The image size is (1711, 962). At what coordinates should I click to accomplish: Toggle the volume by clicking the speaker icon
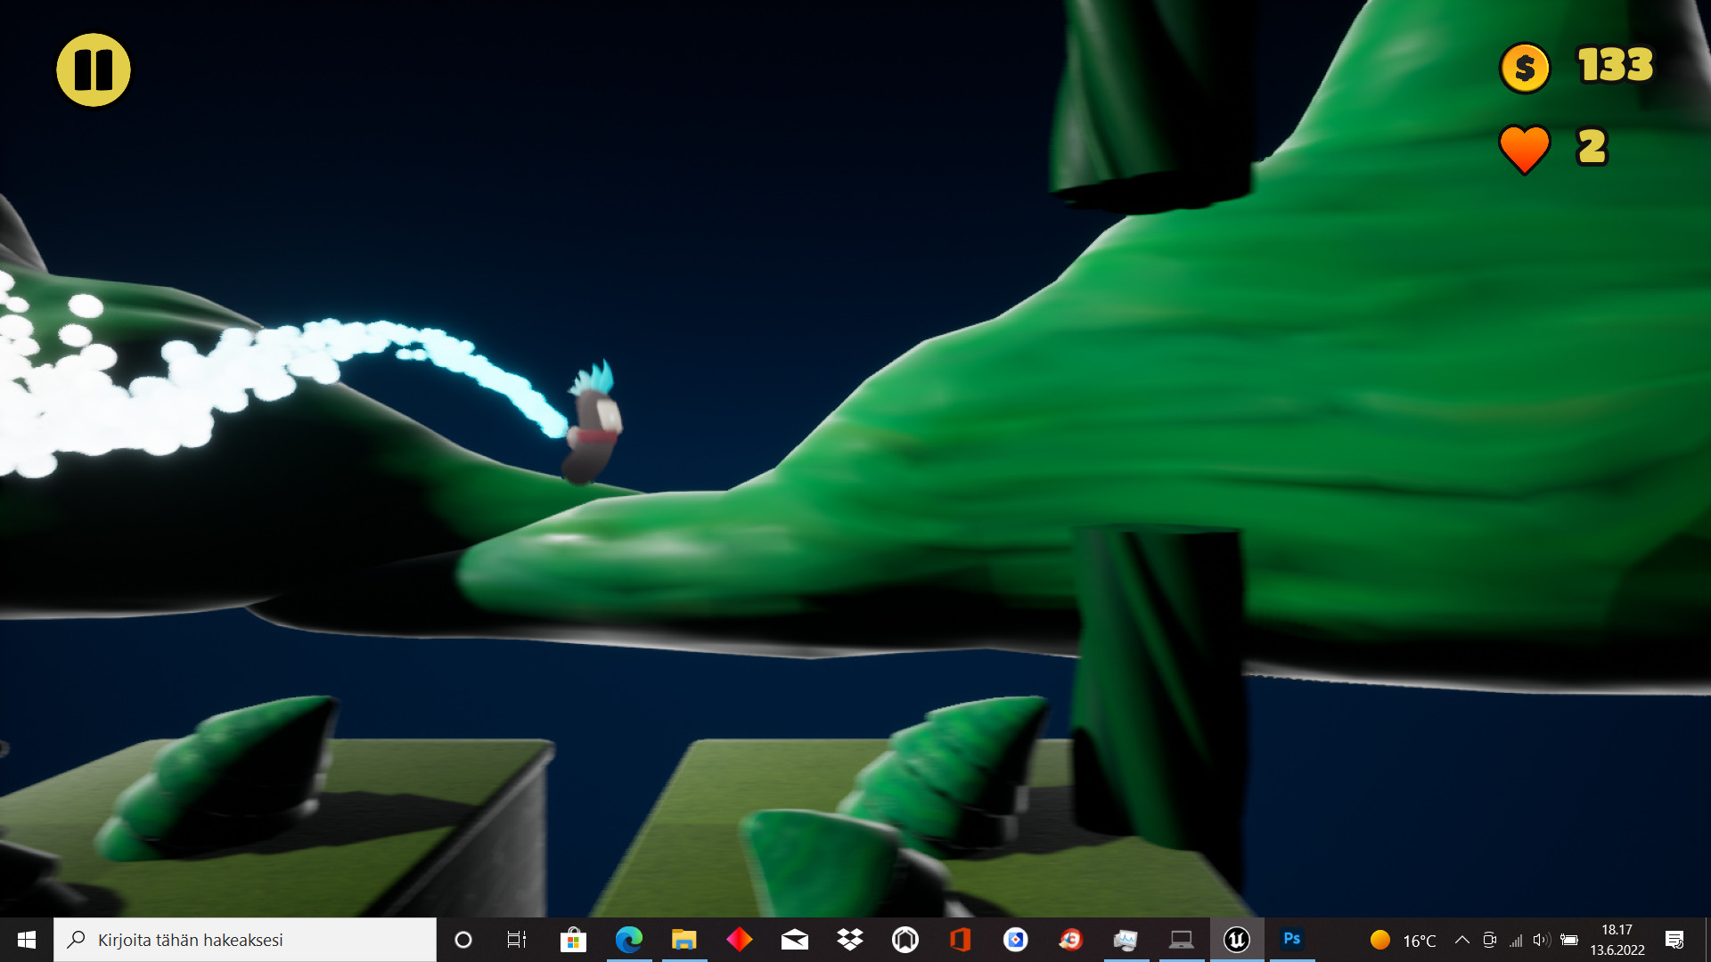tap(1541, 940)
